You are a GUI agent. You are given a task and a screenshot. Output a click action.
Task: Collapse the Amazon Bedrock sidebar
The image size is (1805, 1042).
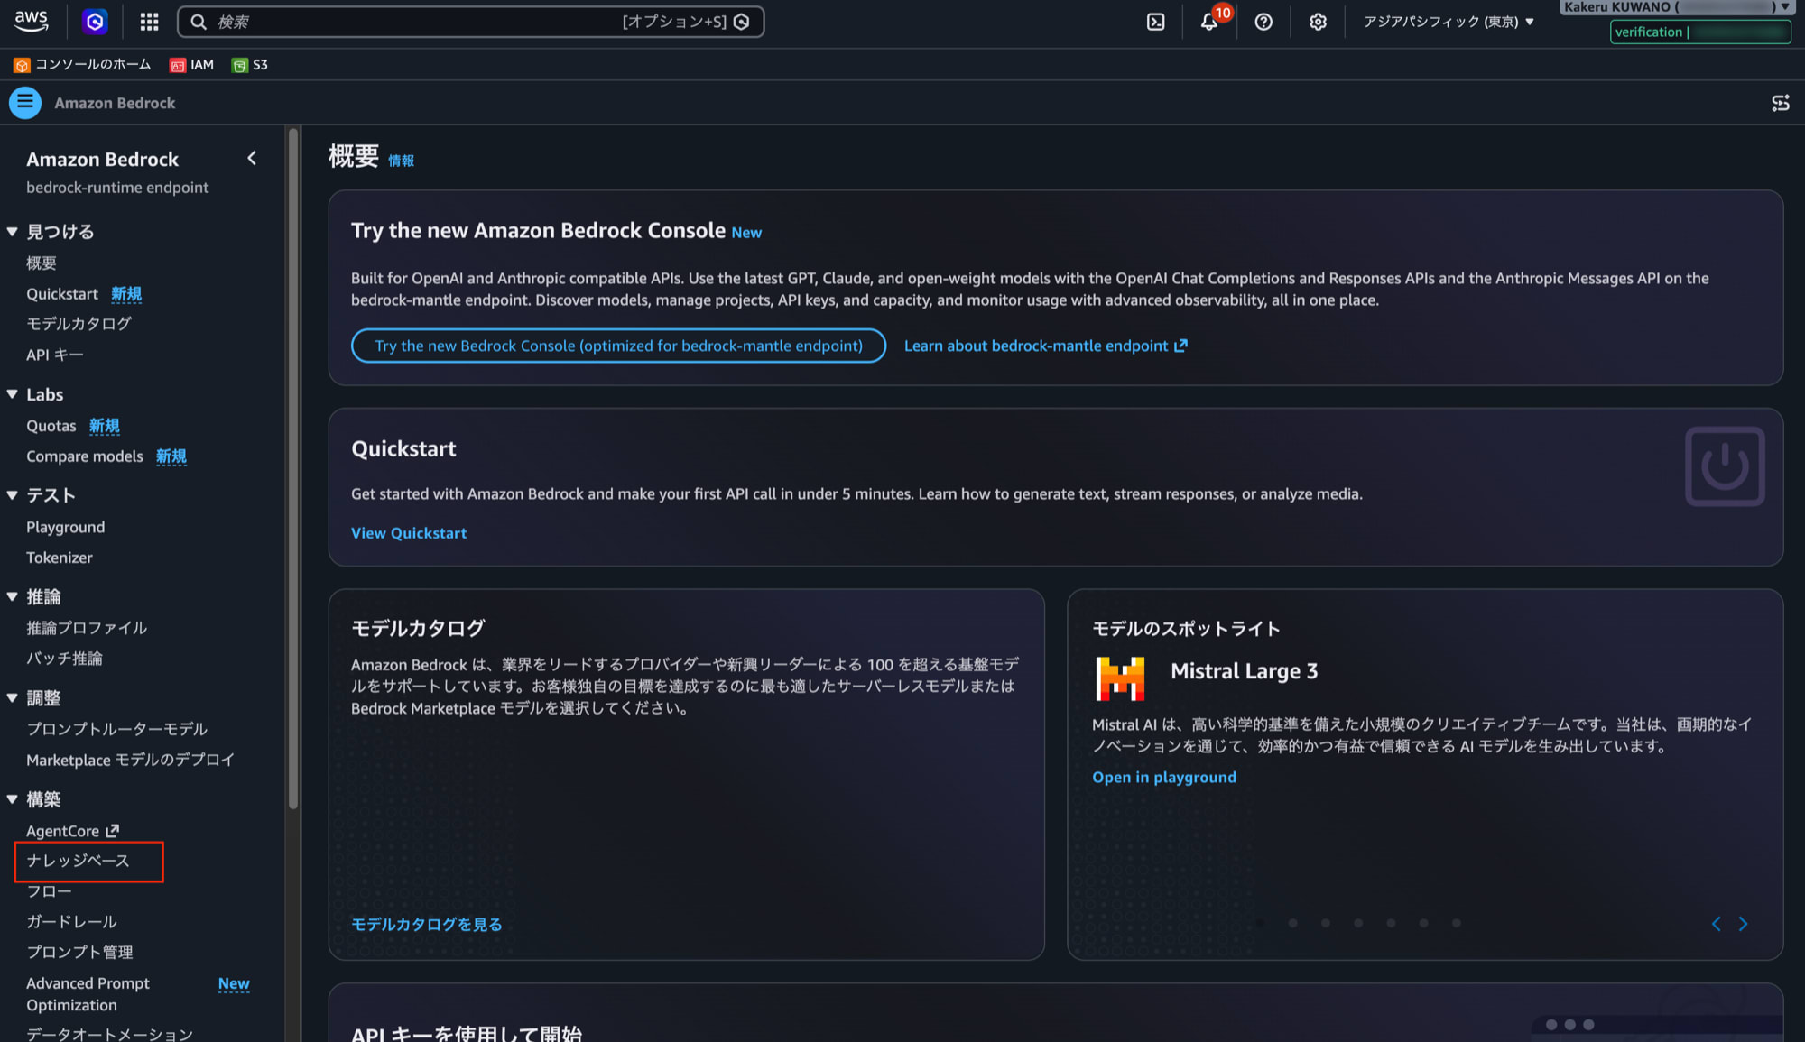click(252, 159)
